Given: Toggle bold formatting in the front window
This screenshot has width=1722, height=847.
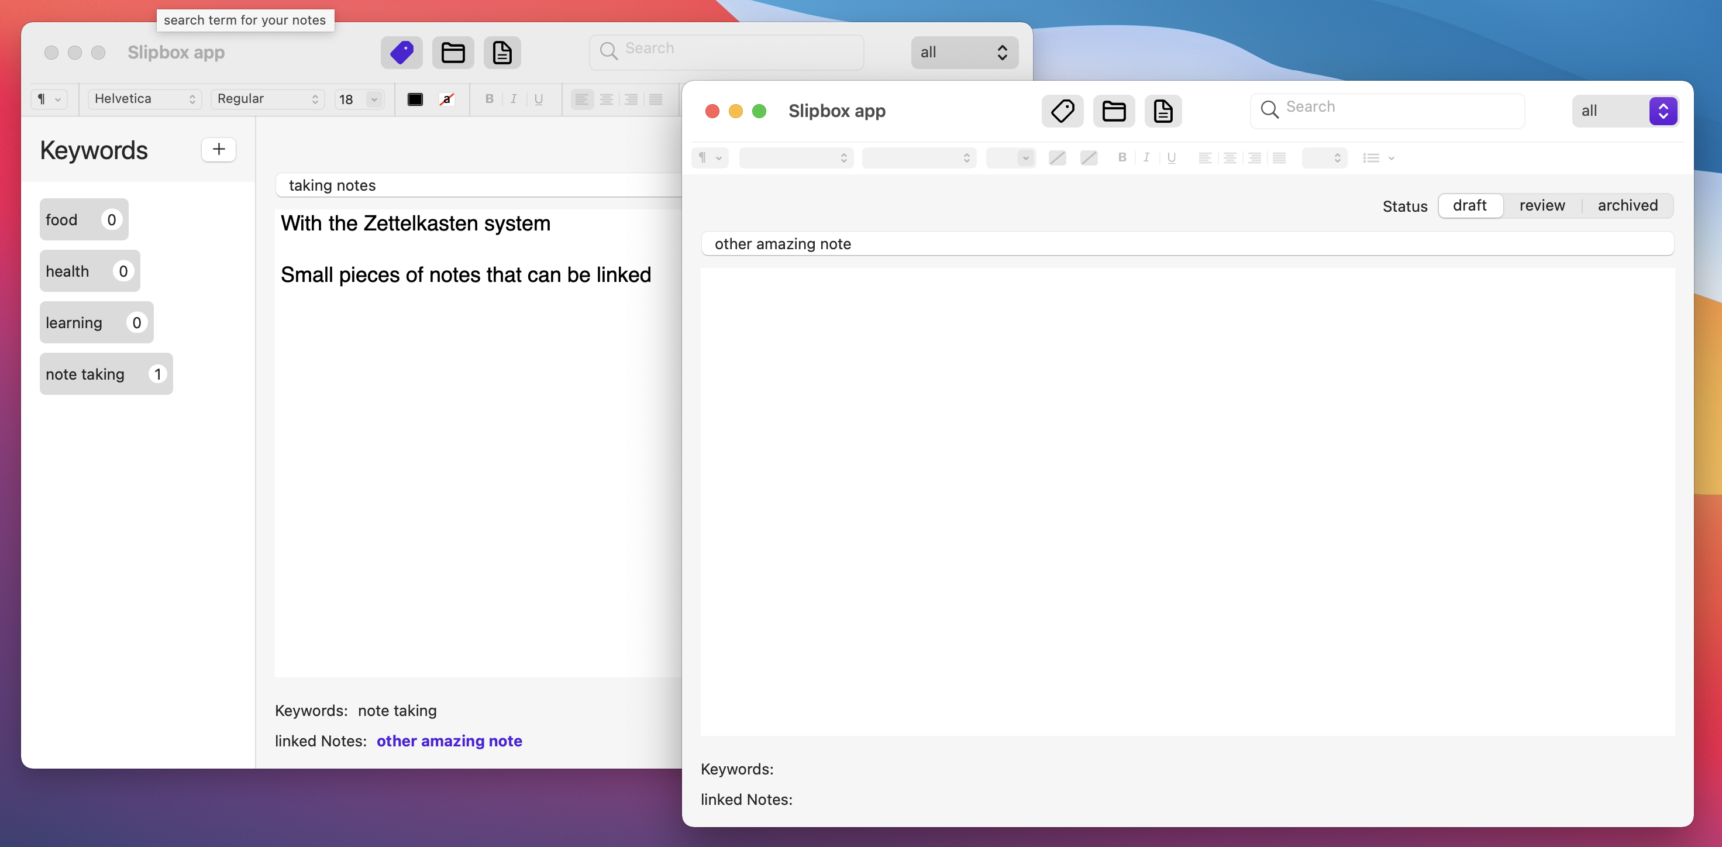Looking at the screenshot, I should pos(1122,158).
